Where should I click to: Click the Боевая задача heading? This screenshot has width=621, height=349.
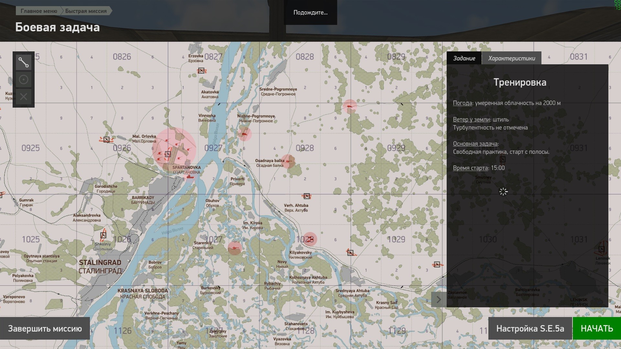pyautogui.click(x=58, y=27)
